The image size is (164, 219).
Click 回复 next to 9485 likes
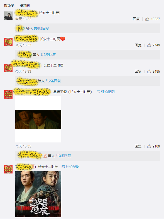[x=138, y=72]
